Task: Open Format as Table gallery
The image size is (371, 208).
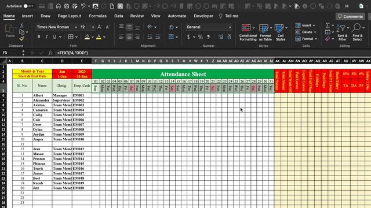Action: click(265, 32)
